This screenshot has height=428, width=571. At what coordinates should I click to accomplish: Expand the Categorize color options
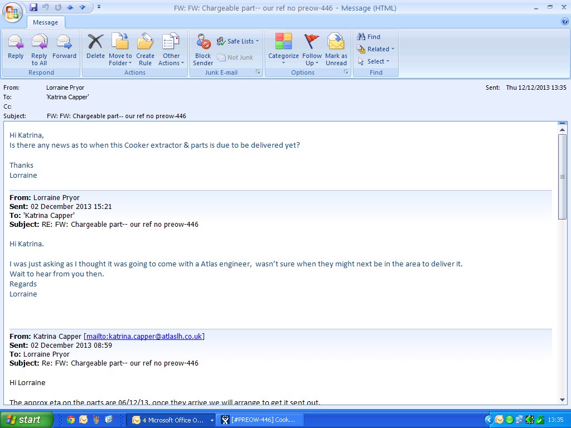(283, 49)
